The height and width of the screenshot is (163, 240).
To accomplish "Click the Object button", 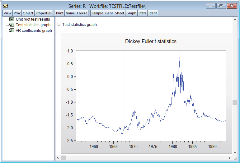I will click(x=28, y=13).
